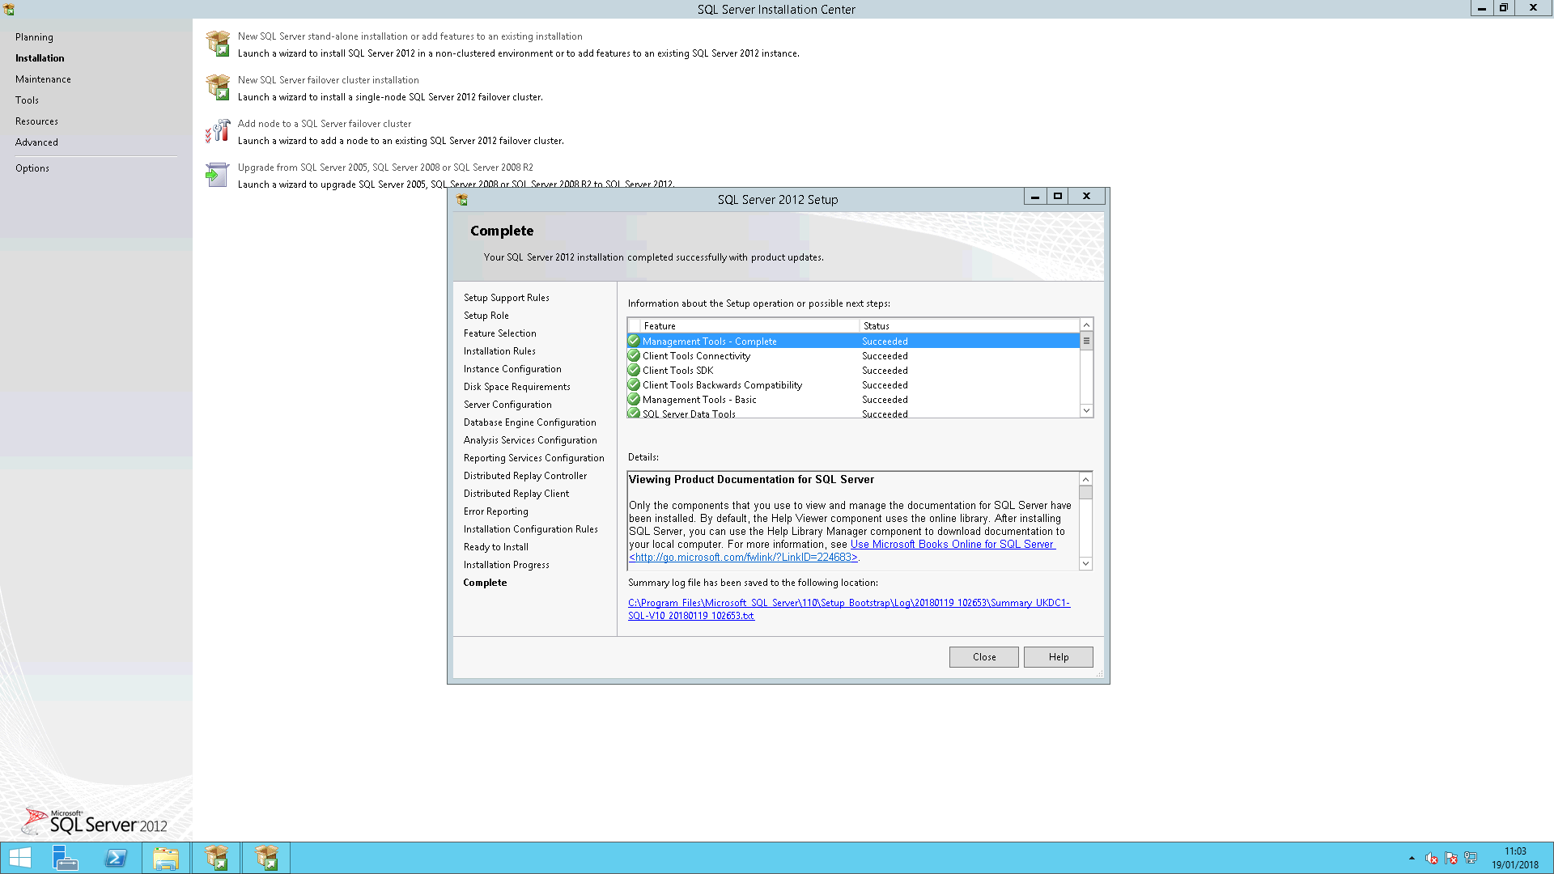Click the SQL Server 2012 Setup title bar icon

(x=462, y=200)
